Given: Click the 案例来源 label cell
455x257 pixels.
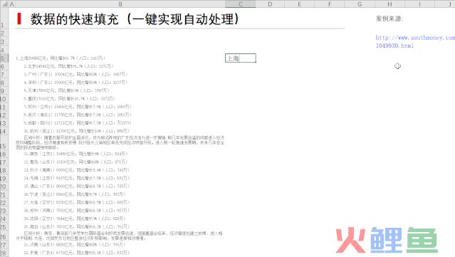Looking at the screenshot, I should [x=389, y=19].
